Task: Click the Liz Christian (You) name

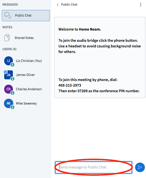Action: (29, 61)
